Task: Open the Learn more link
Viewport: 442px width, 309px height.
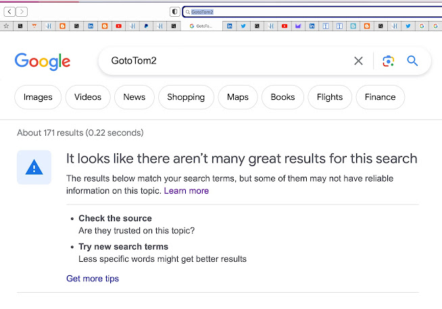Action: [187, 191]
